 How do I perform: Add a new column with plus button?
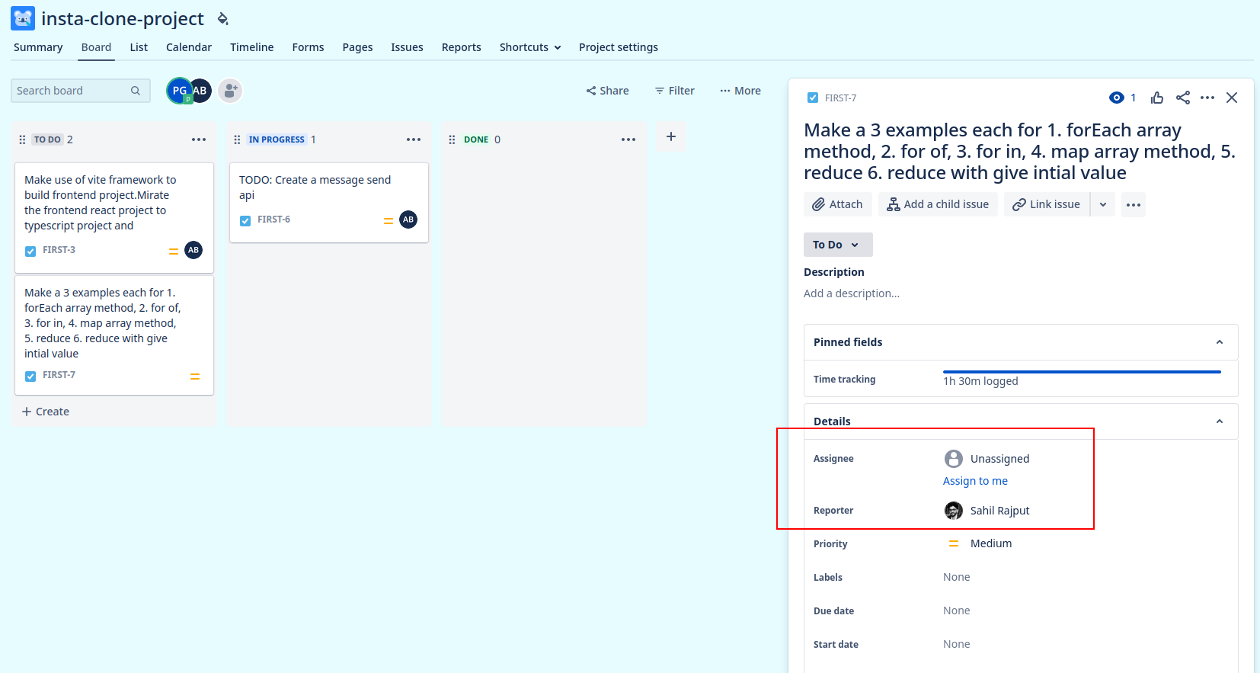(x=671, y=136)
